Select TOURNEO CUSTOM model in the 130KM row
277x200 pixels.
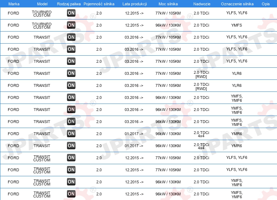pyautogui.click(x=42, y=26)
